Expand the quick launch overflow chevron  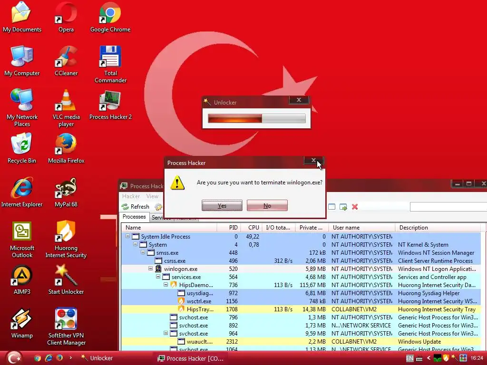point(70,358)
